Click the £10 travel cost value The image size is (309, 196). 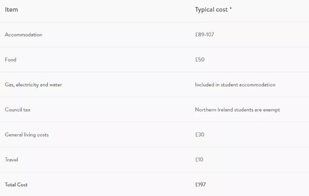[199, 160]
